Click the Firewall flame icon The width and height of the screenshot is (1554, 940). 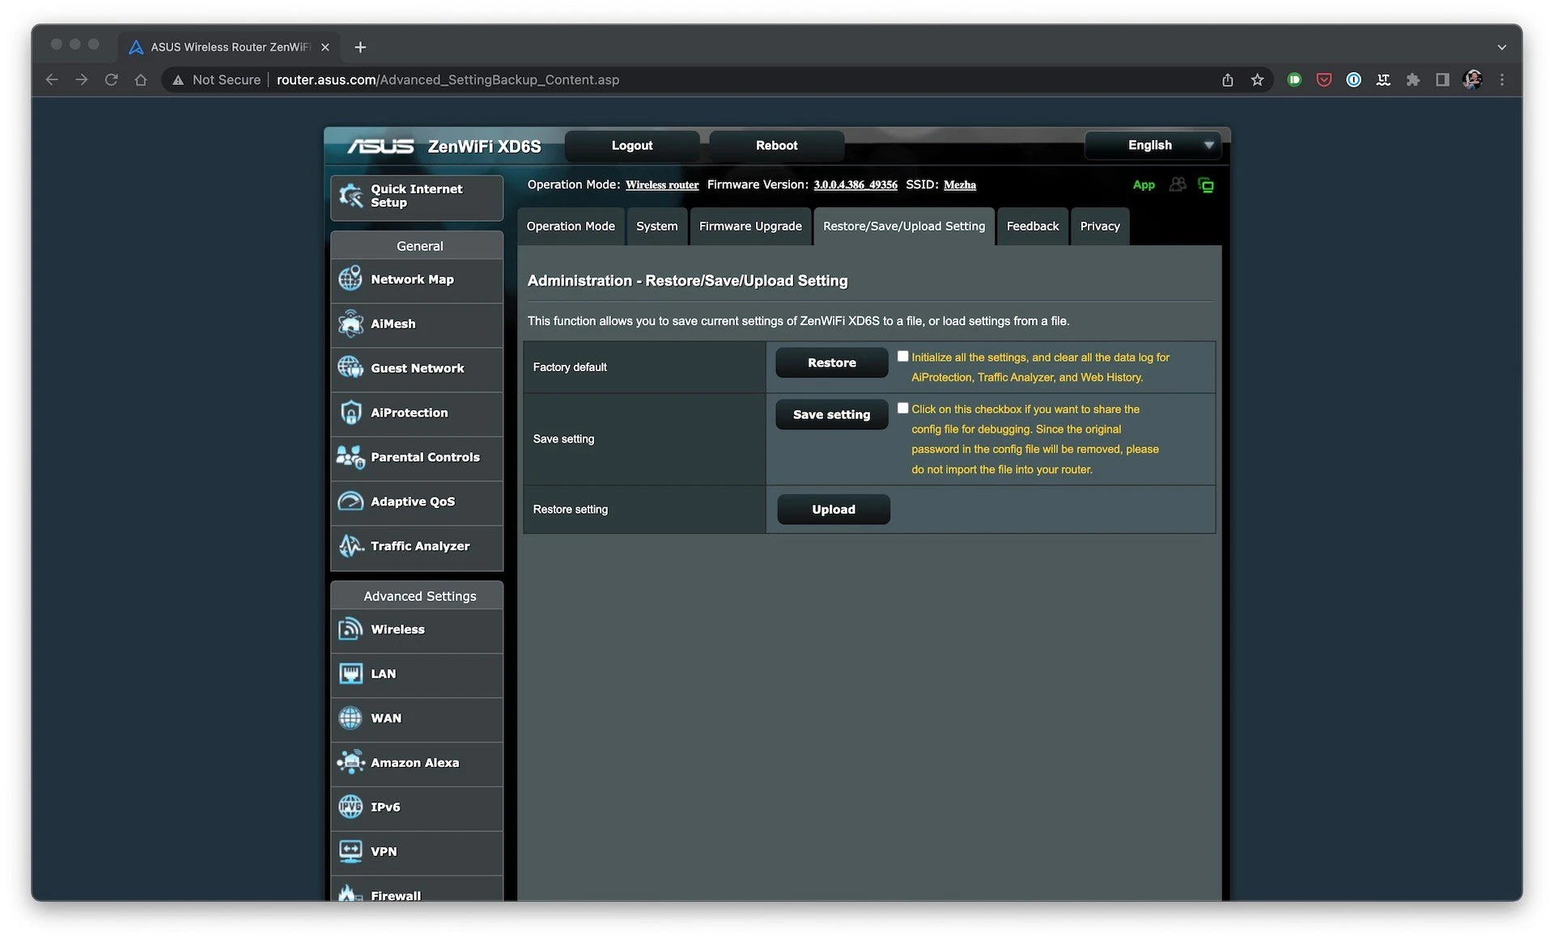tap(350, 893)
